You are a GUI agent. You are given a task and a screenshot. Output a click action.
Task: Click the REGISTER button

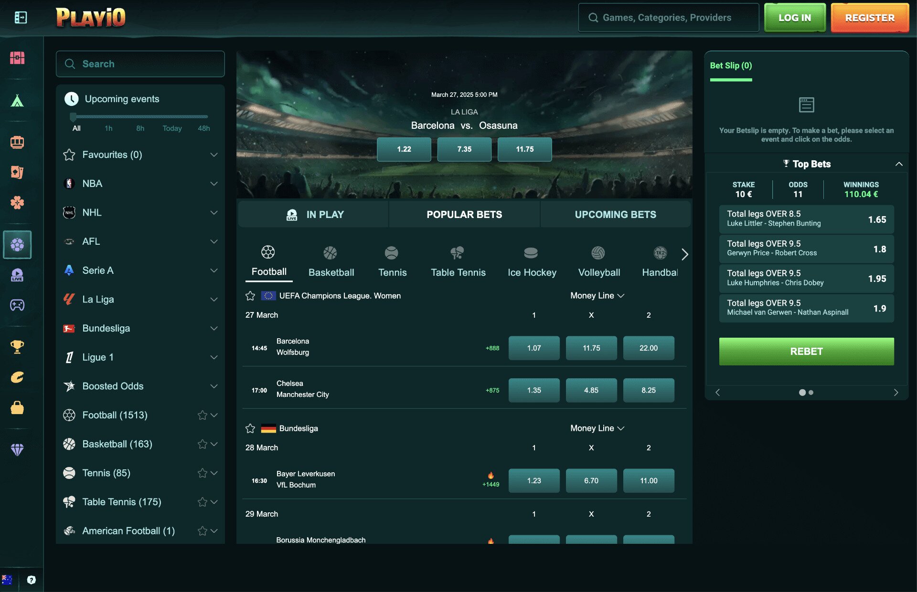click(870, 18)
